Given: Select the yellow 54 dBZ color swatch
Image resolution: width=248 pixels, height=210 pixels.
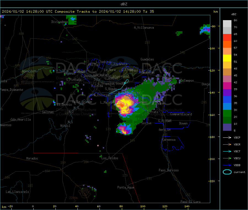Looking at the screenshot, I should 227,58.
